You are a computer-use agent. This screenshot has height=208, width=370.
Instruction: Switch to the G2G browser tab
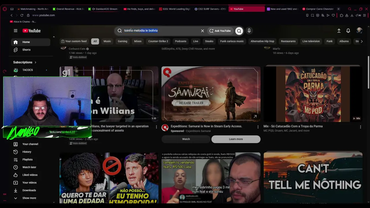(x=175, y=9)
